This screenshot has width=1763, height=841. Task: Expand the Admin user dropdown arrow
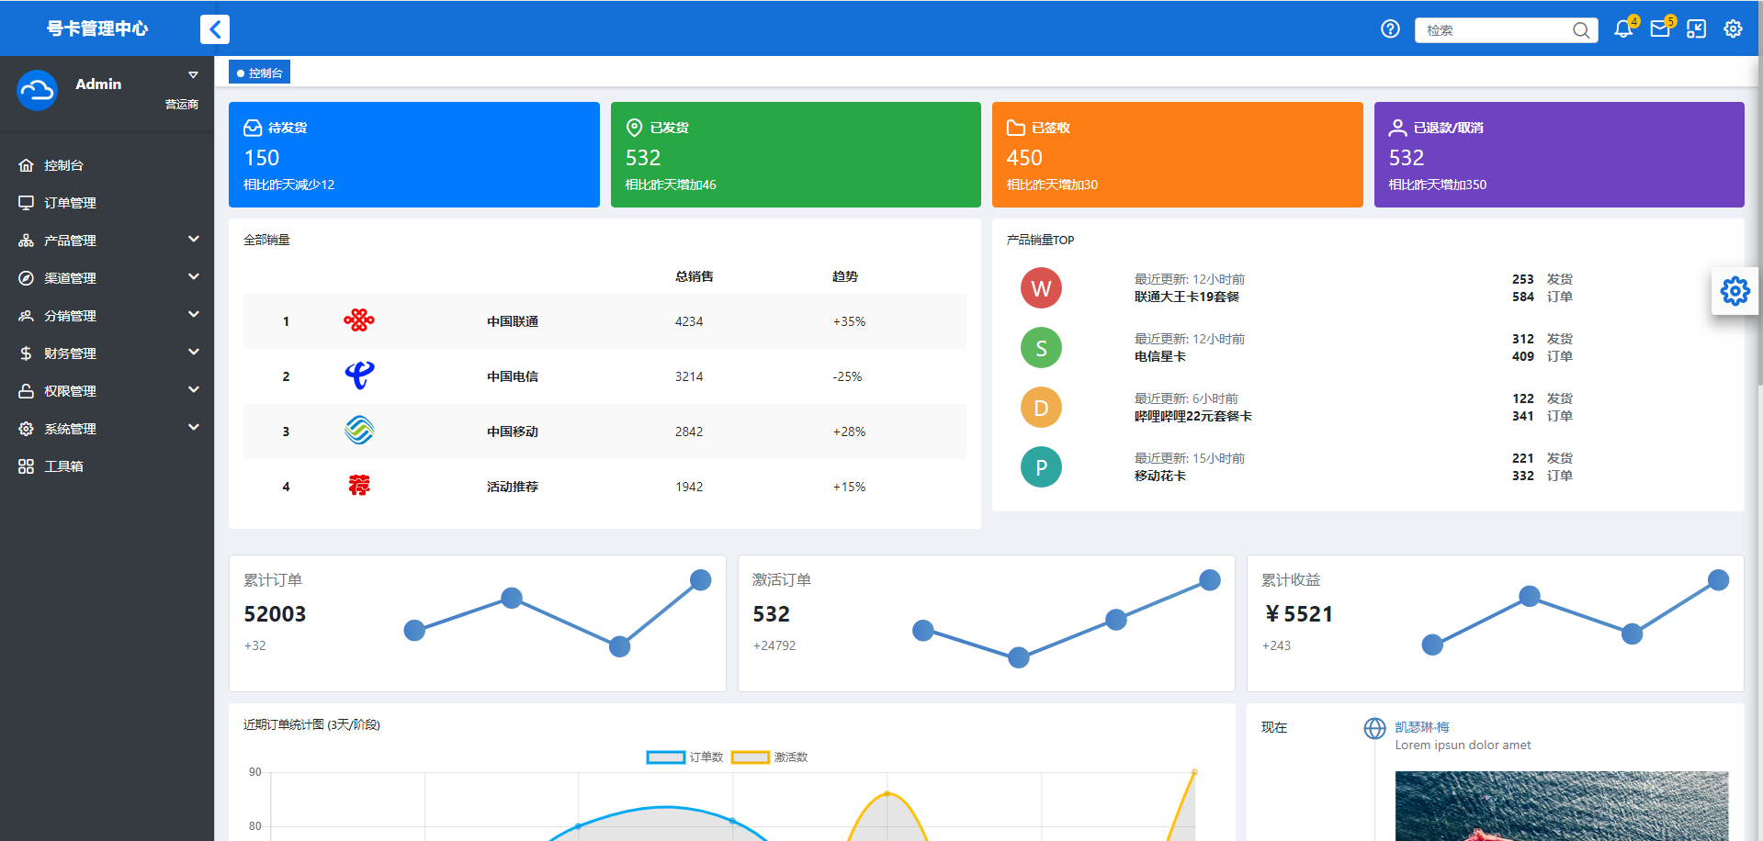[x=193, y=75]
